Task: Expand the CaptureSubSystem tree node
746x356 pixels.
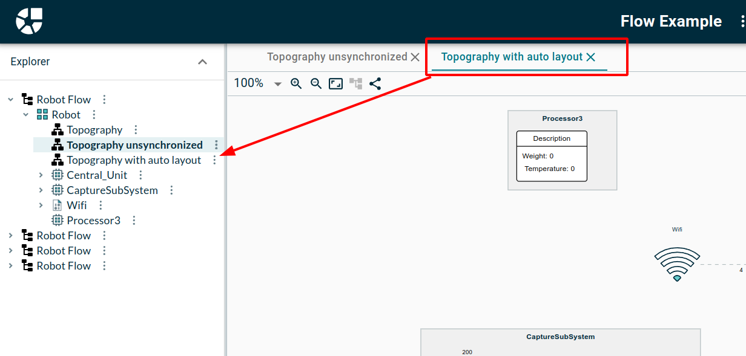Action: click(x=41, y=190)
